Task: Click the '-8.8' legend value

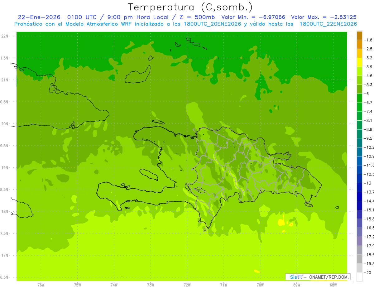Action: (x=369, y=129)
